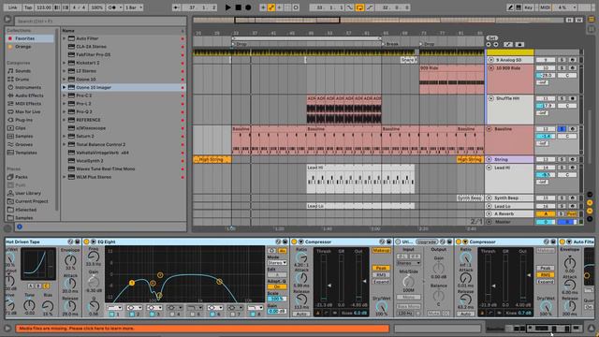Open Audio Effects category
This screenshot has height=337, width=599.
coord(29,95)
